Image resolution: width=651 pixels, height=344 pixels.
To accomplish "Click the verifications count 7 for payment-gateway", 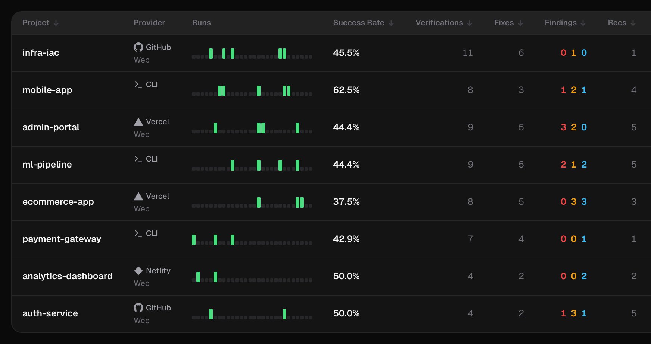I will pos(470,239).
